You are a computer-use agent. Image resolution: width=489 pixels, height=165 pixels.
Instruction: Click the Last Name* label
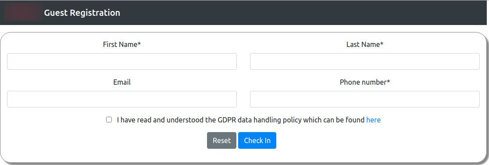pos(364,45)
